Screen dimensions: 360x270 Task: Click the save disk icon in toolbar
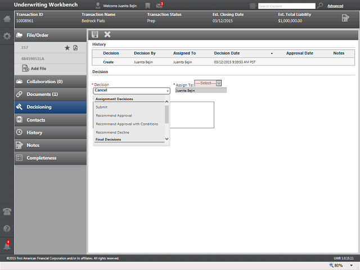tap(95, 34)
